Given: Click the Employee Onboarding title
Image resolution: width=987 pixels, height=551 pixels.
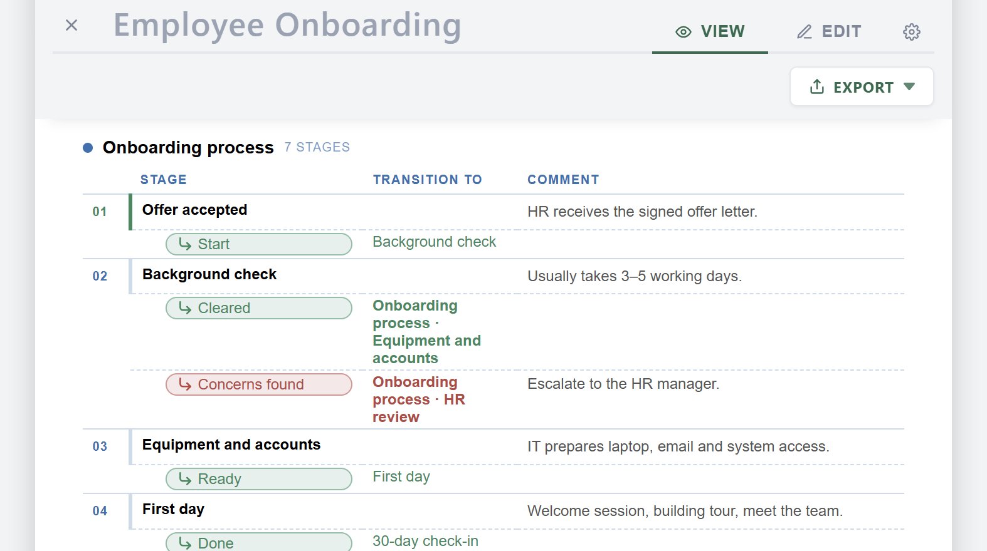Looking at the screenshot, I should [x=287, y=26].
